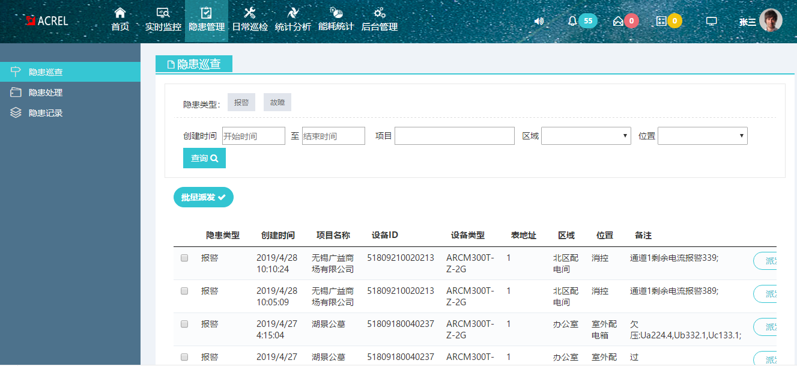Mute sound with the speaker icon
Viewport: 797px width, 366px height.
pyautogui.click(x=539, y=21)
